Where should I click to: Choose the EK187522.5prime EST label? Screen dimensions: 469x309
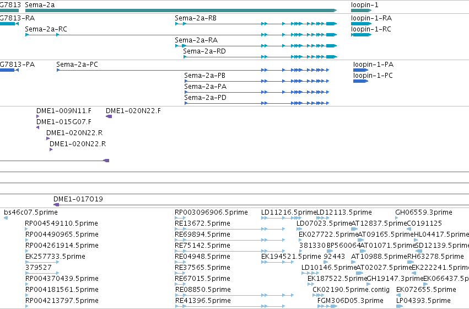337,279
